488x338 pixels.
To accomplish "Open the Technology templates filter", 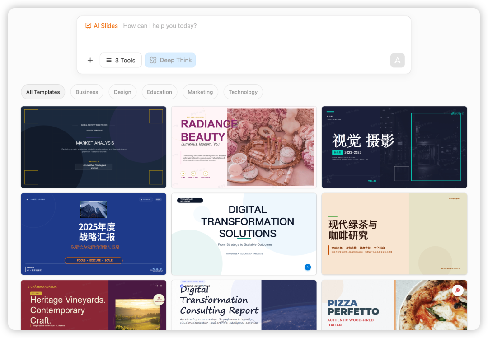I will click(243, 92).
